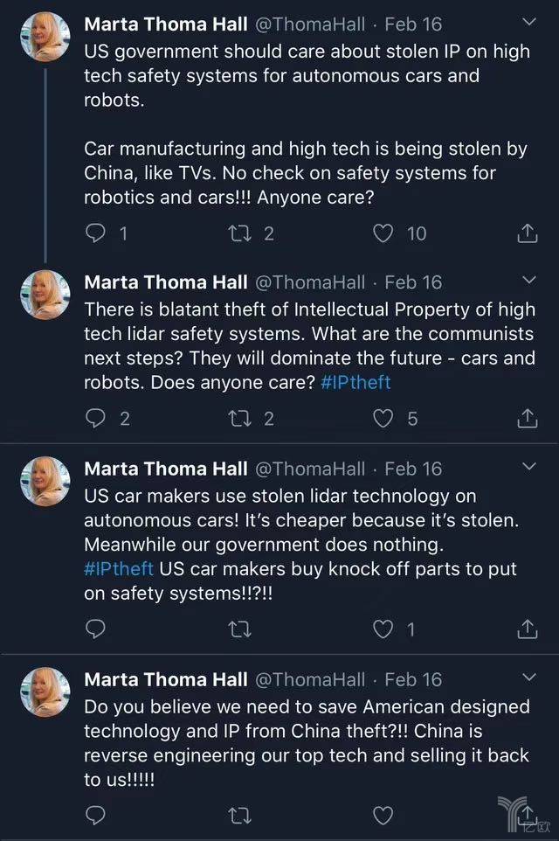Open options chevron on the last tweet
The width and height of the screenshot is (559, 841).
528,678
